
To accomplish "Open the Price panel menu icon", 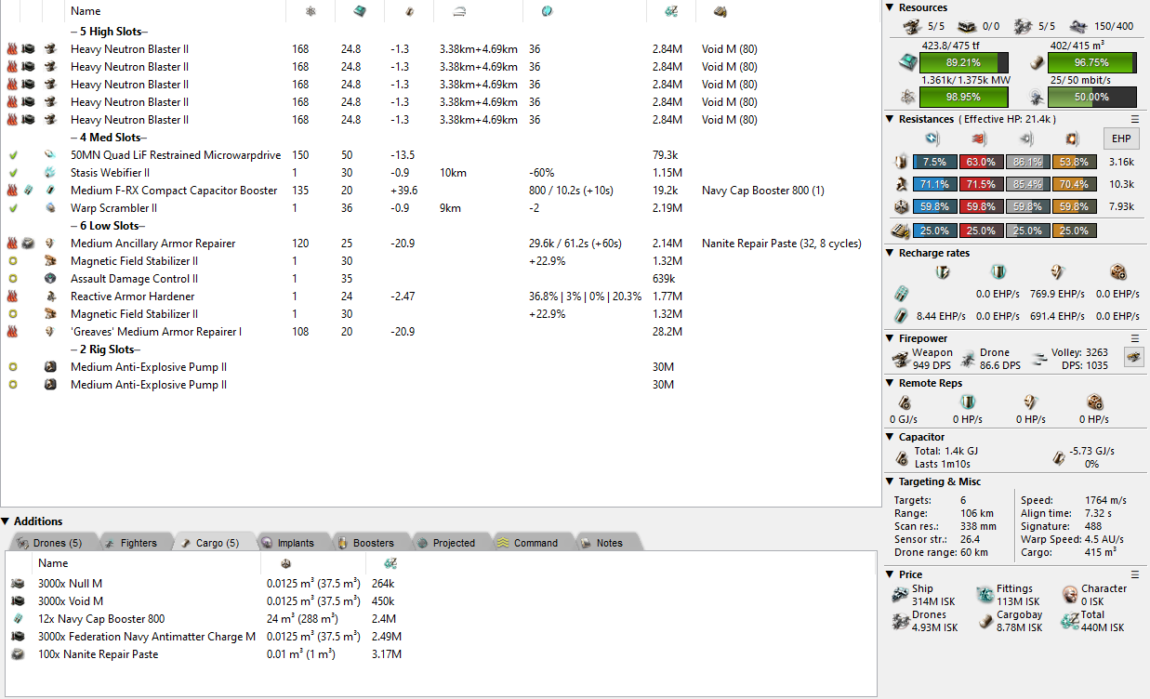I will click(1134, 574).
